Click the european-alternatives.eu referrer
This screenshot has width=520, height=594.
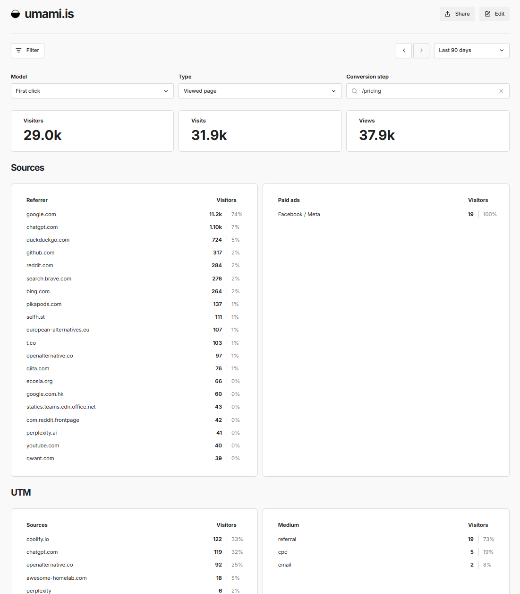(x=58, y=330)
